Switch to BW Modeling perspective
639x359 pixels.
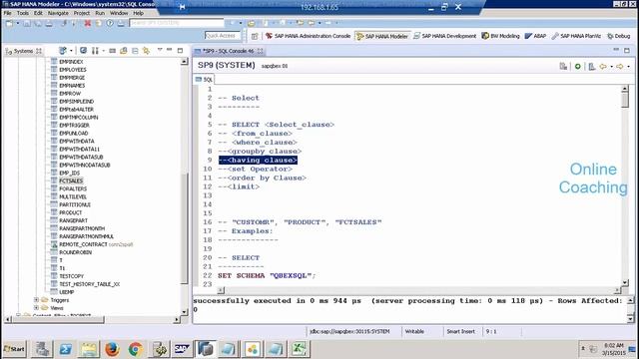(500, 36)
